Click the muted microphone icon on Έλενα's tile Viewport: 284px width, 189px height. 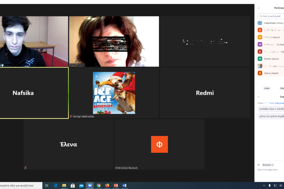click(x=26, y=168)
